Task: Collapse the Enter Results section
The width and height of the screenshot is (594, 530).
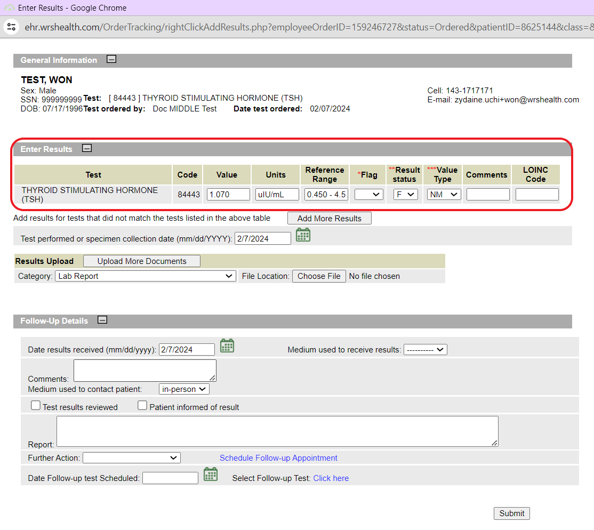Action: (87, 149)
